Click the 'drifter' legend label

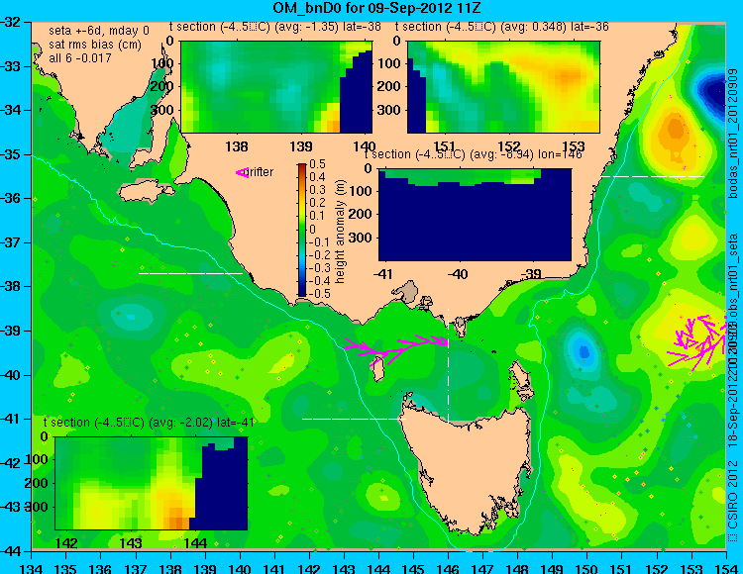coord(261,172)
